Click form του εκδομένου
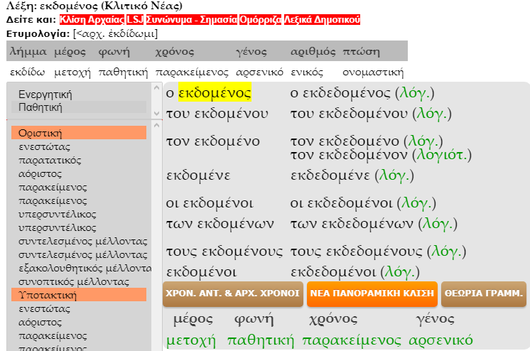The height and width of the screenshot is (351, 530). [x=217, y=114]
